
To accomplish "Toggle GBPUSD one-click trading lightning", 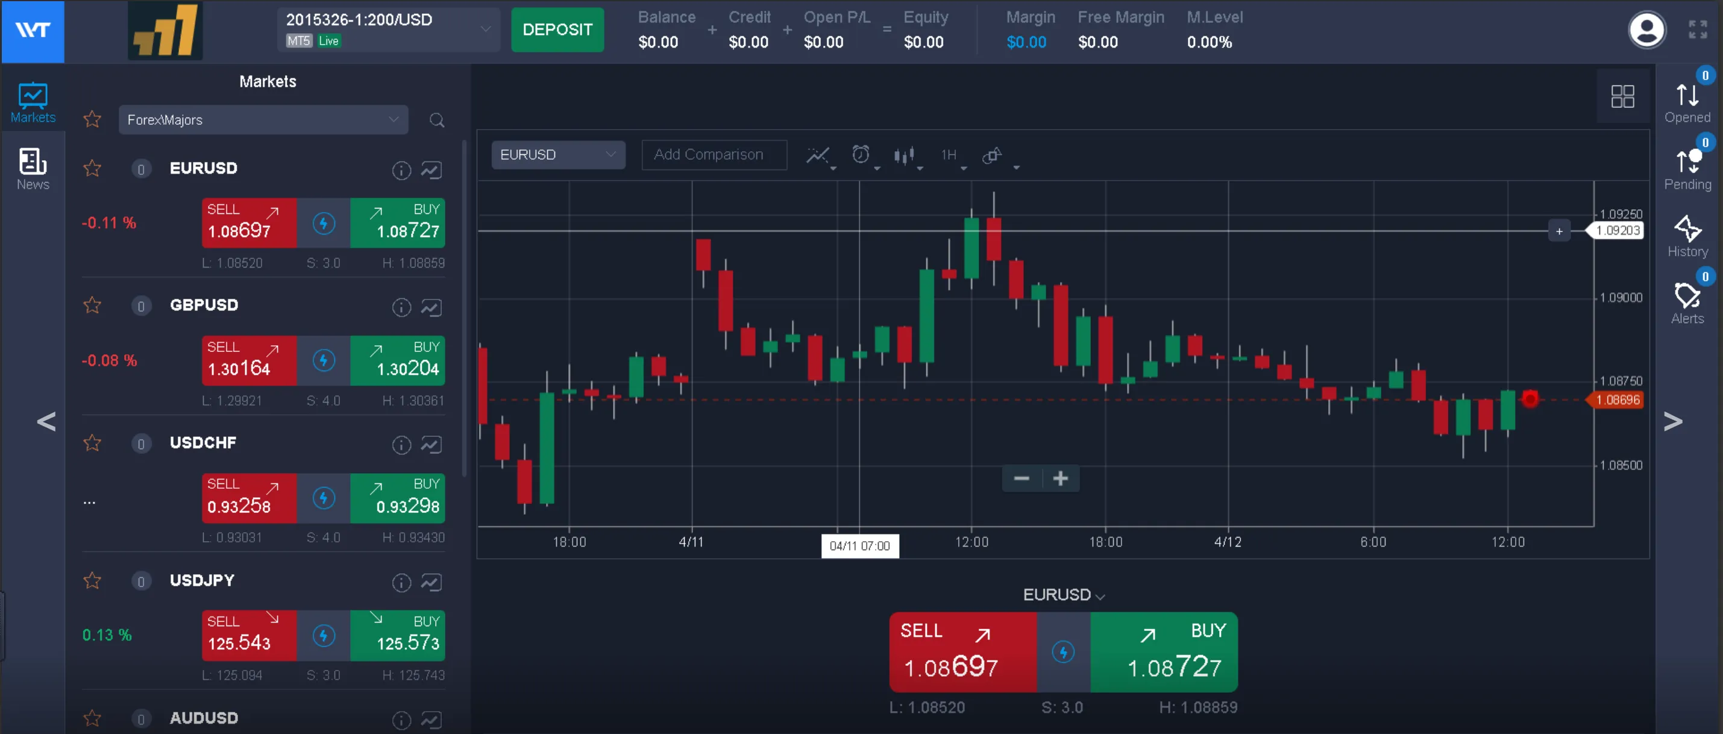I will 324,360.
